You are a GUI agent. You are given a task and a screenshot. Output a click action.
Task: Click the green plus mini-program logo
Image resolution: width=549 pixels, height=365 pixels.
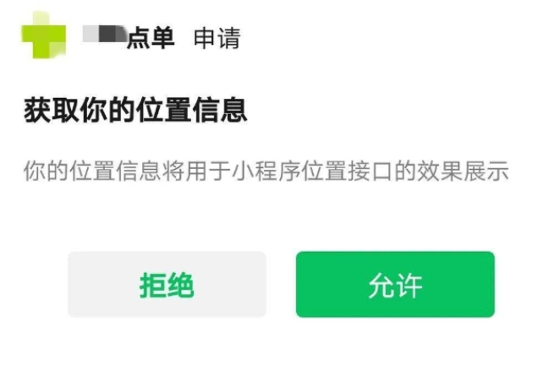pos(44,35)
